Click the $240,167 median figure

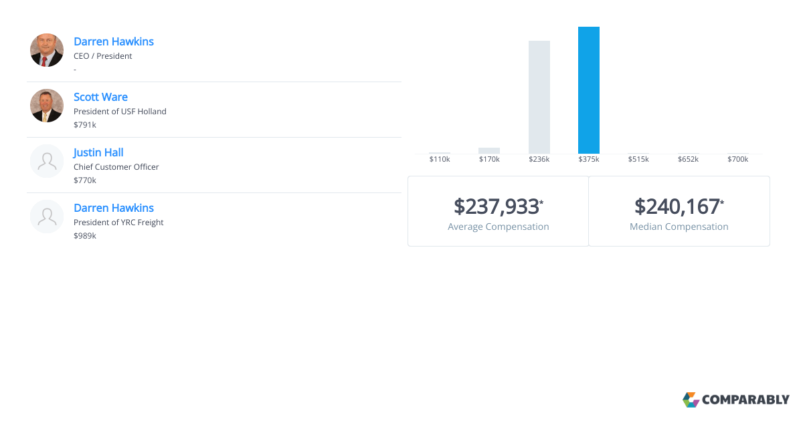[x=677, y=206]
